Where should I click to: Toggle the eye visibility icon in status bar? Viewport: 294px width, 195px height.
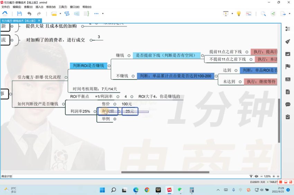256,176
